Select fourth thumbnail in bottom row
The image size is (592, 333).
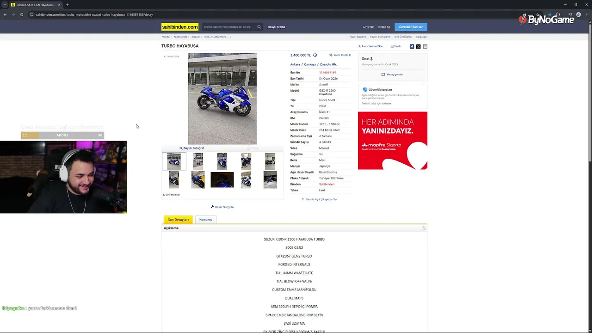coord(246,179)
